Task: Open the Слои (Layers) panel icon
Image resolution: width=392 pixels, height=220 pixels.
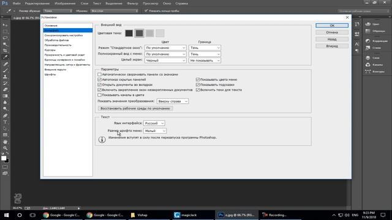Action: coord(367,57)
